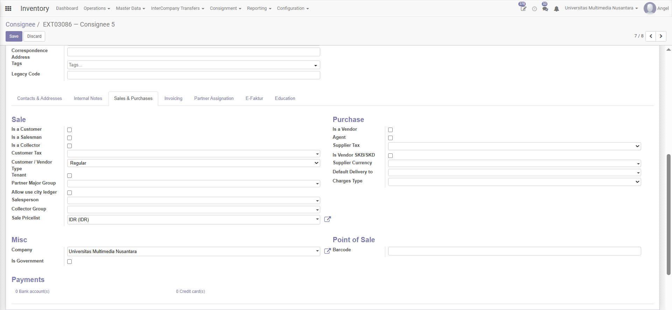Image resolution: width=672 pixels, height=310 pixels.
Task: Toggle Is Government checkbox
Action: [x=69, y=261]
